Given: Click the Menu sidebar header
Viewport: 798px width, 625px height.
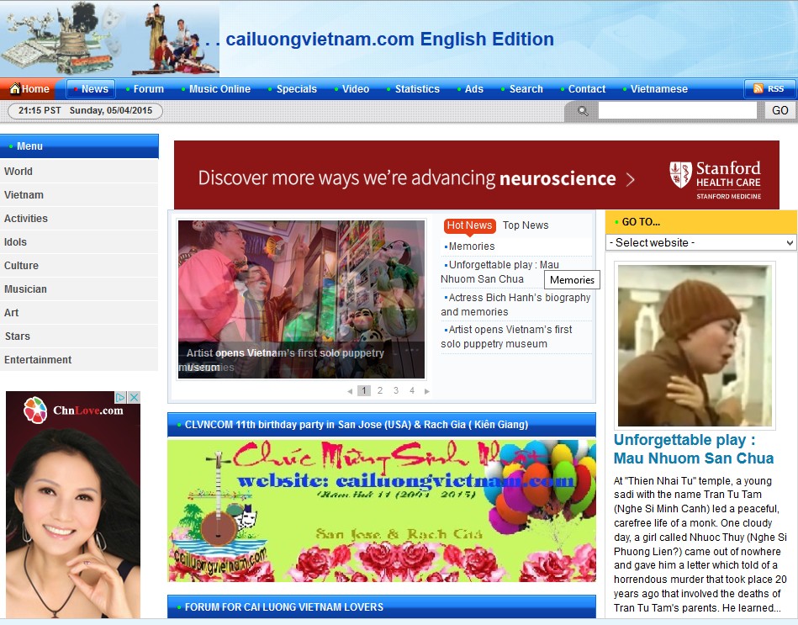Looking at the screenshot, I should coord(79,146).
